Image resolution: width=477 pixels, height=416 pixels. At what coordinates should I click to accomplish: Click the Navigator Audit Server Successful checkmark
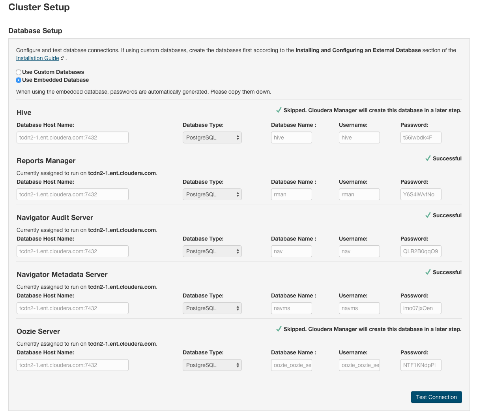[428, 215]
